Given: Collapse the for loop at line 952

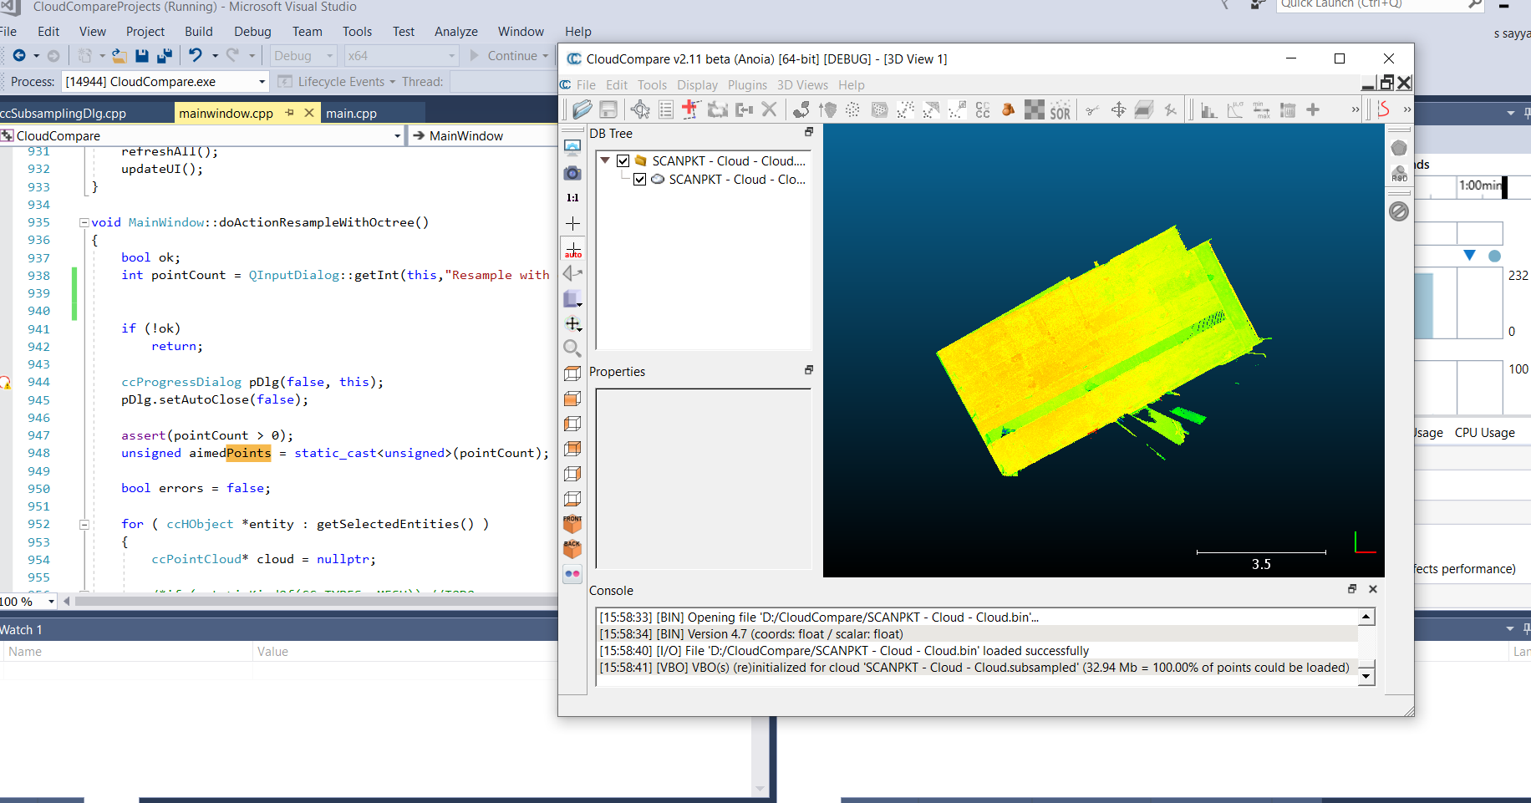Looking at the screenshot, I should (x=84, y=525).
